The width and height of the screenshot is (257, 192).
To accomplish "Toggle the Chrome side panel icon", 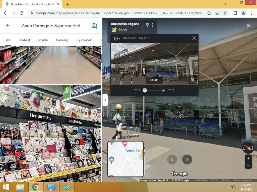I will [235, 13].
